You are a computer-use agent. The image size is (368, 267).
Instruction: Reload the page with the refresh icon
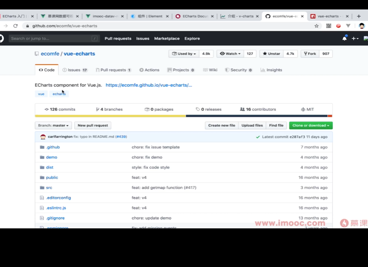pos(15,26)
